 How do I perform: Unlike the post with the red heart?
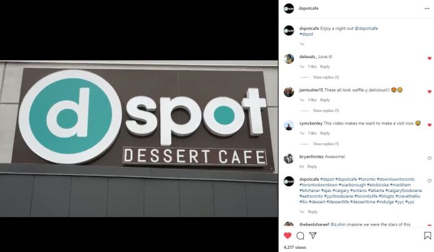point(287,235)
